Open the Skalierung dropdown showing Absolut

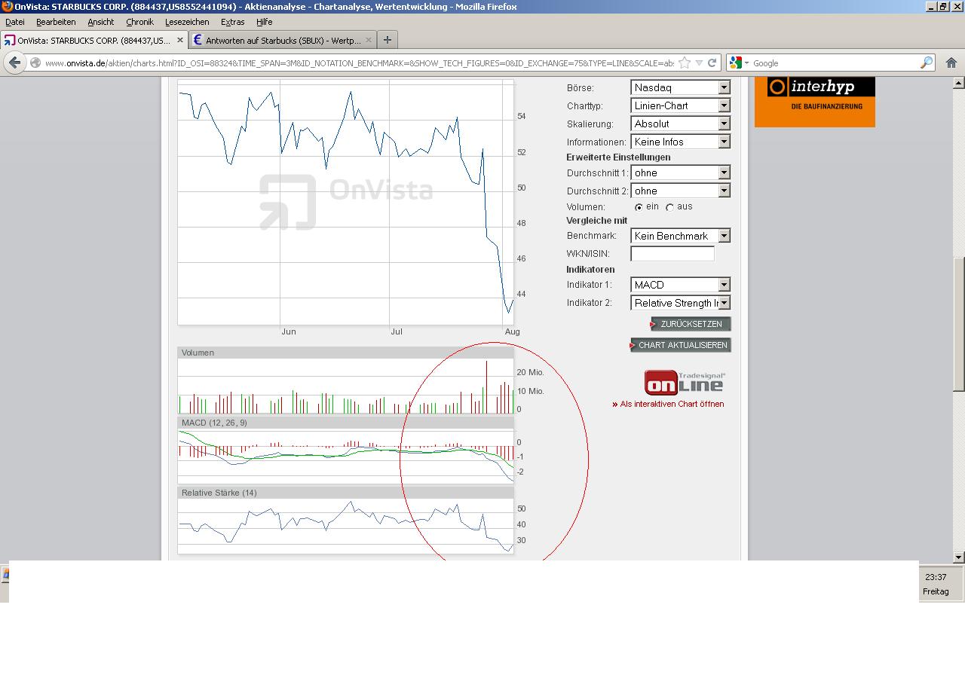coord(680,124)
